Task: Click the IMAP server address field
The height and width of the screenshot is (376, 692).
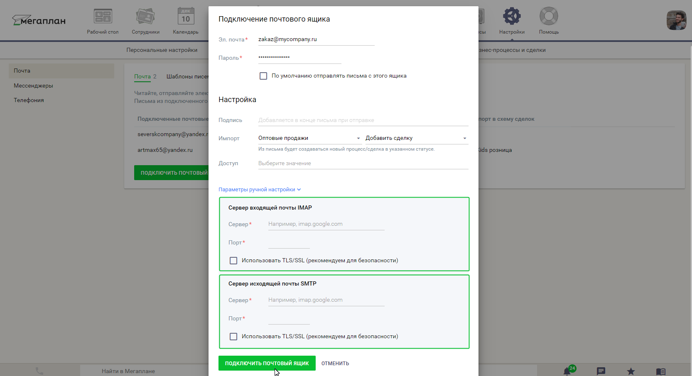Action: [326, 224]
